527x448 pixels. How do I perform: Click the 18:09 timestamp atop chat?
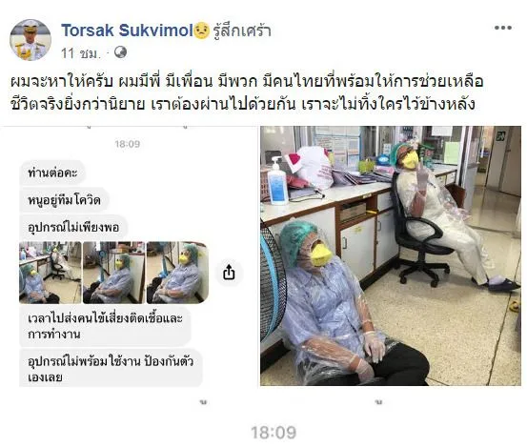coord(128,144)
